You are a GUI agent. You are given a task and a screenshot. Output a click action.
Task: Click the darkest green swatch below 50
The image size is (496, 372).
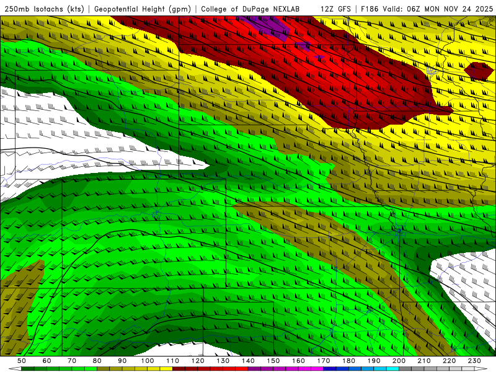pos(28,369)
